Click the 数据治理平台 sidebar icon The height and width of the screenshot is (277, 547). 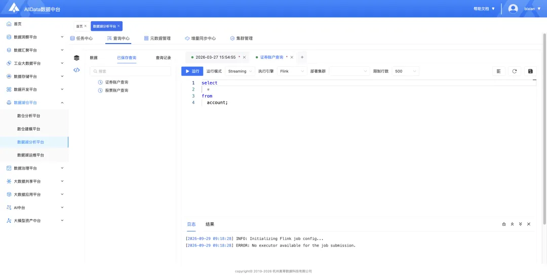click(x=9, y=168)
